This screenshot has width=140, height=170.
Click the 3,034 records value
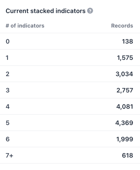coord(124,74)
